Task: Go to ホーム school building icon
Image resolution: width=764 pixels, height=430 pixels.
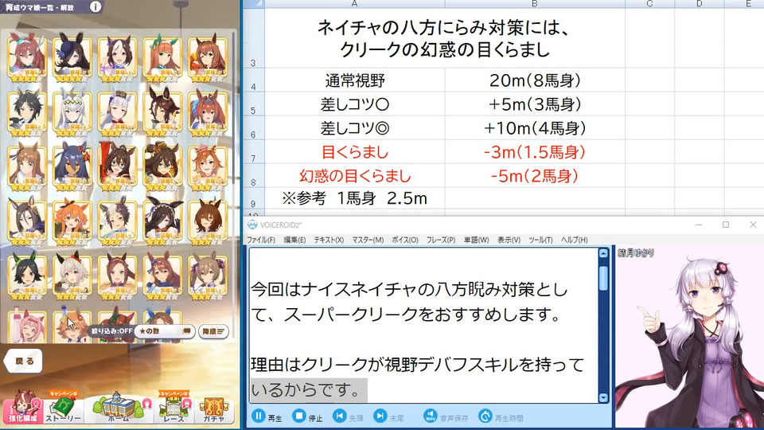Action: pyautogui.click(x=119, y=408)
